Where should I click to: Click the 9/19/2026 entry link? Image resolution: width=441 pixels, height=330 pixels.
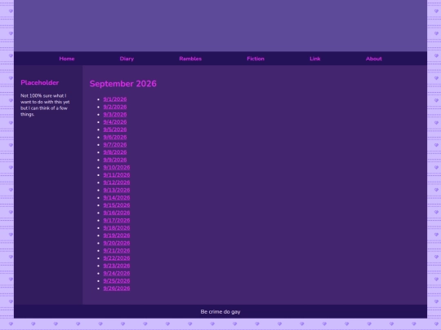(x=117, y=235)
